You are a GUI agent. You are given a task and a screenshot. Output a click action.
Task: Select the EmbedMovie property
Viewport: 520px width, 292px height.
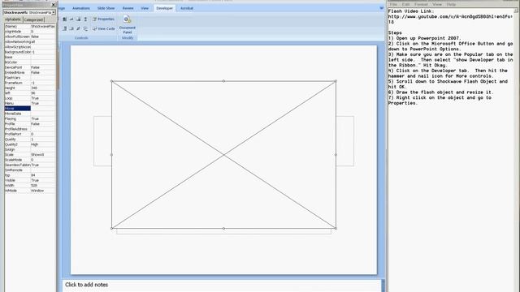(x=30, y=72)
